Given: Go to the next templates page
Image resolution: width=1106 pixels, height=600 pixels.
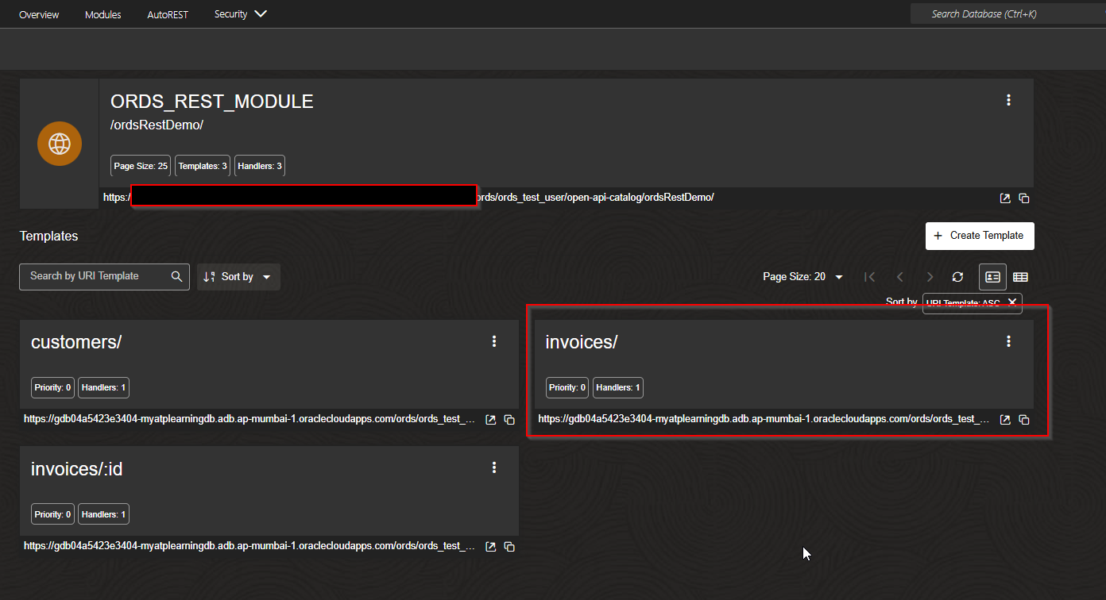Looking at the screenshot, I should (930, 276).
